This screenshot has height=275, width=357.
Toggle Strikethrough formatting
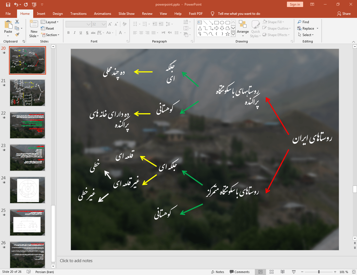(93, 33)
